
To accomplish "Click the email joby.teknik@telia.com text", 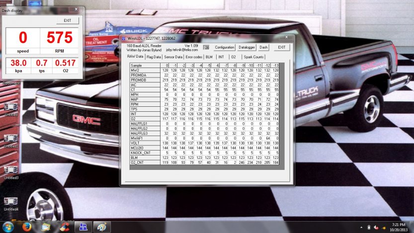I will 182,50.
